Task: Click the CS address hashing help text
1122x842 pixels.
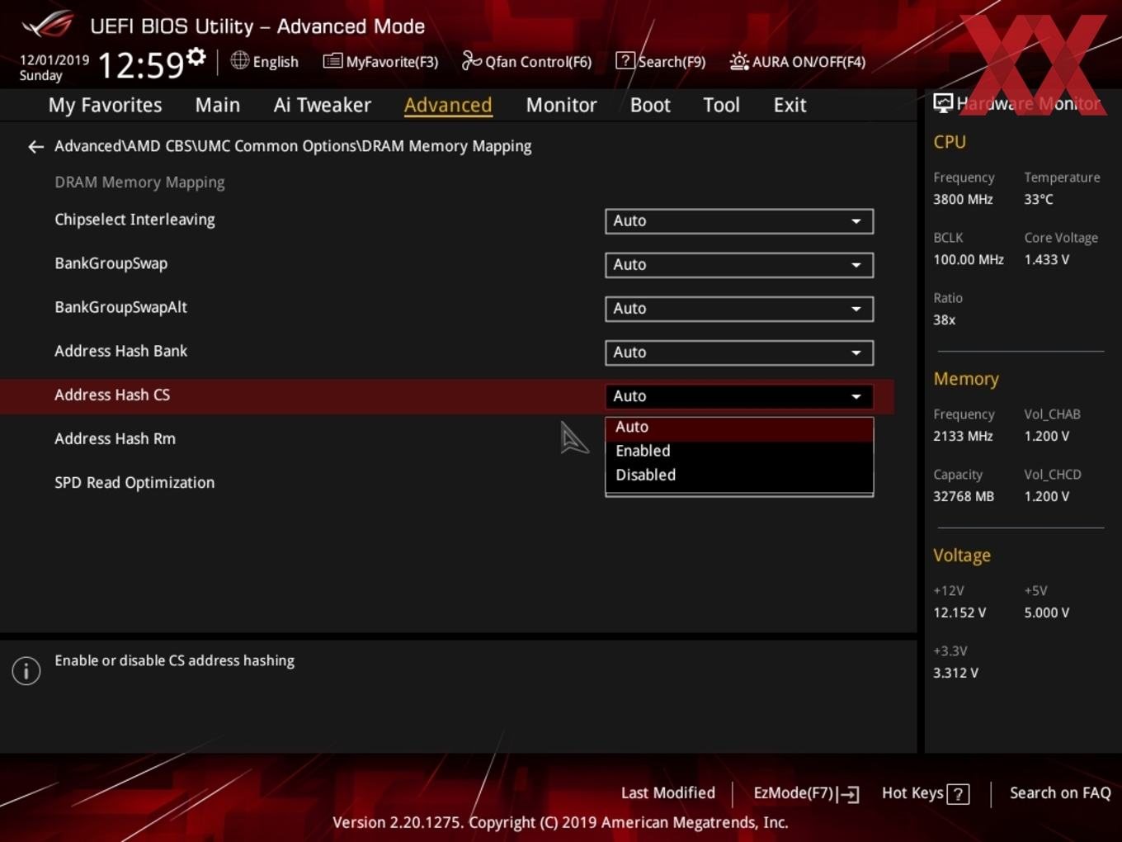Action: tap(174, 660)
